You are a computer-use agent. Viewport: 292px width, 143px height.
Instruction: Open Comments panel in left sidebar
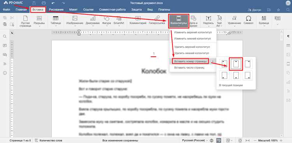pyautogui.click(x=5, y=45)
